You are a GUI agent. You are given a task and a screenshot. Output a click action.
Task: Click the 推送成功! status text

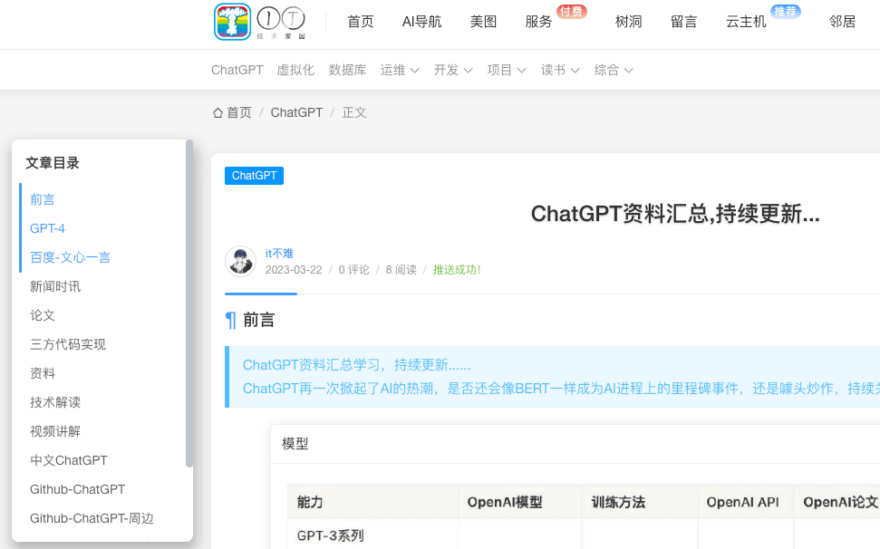[x=457, y=270]
